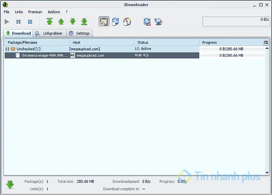Click the Links(s) count in the status bar
The width and height of the screenshot is (272, 195).
pos(47,189)
